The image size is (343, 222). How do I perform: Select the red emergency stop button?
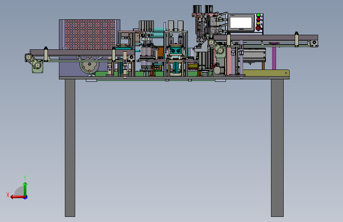[258, 28]
